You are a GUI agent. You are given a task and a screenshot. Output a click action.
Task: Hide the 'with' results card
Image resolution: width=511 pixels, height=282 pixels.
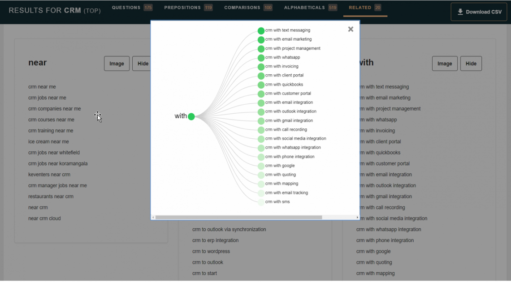click(x=471, y=64)
